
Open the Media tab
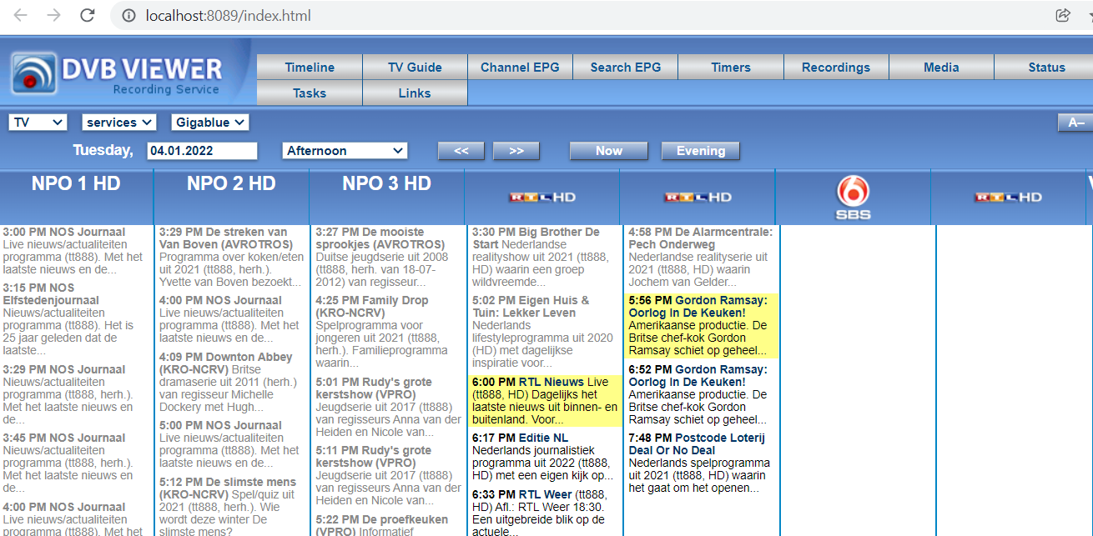click(x=941, y=68)
